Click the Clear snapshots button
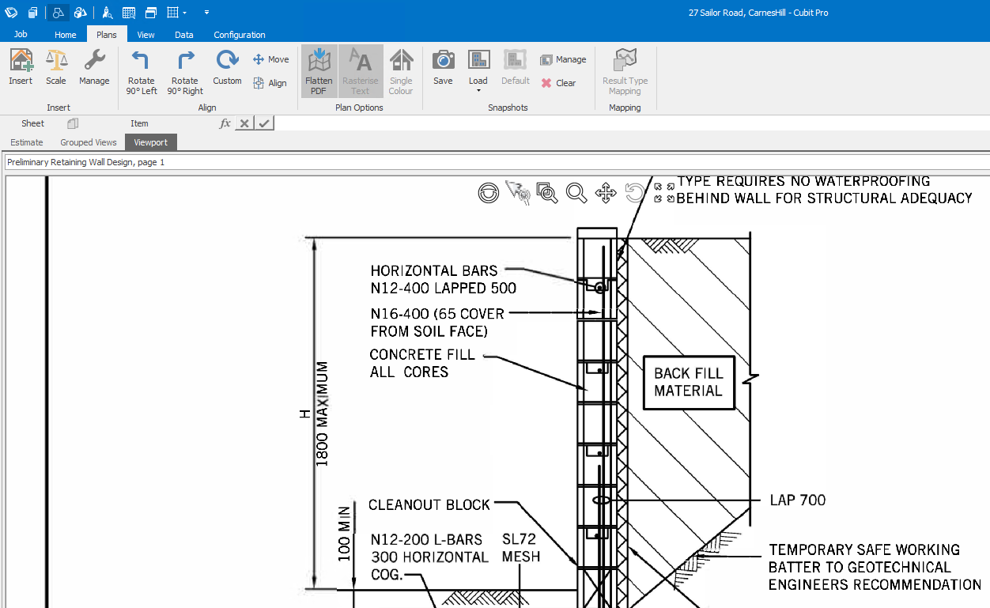 [x=558, y=83]
